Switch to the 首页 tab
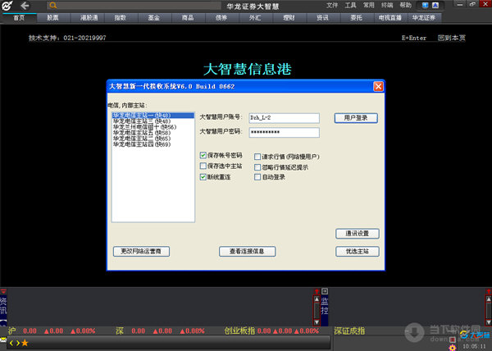Image resolution: width=492 pixels, height=351 pixels. pyautogui.click(x=19, y=18)
